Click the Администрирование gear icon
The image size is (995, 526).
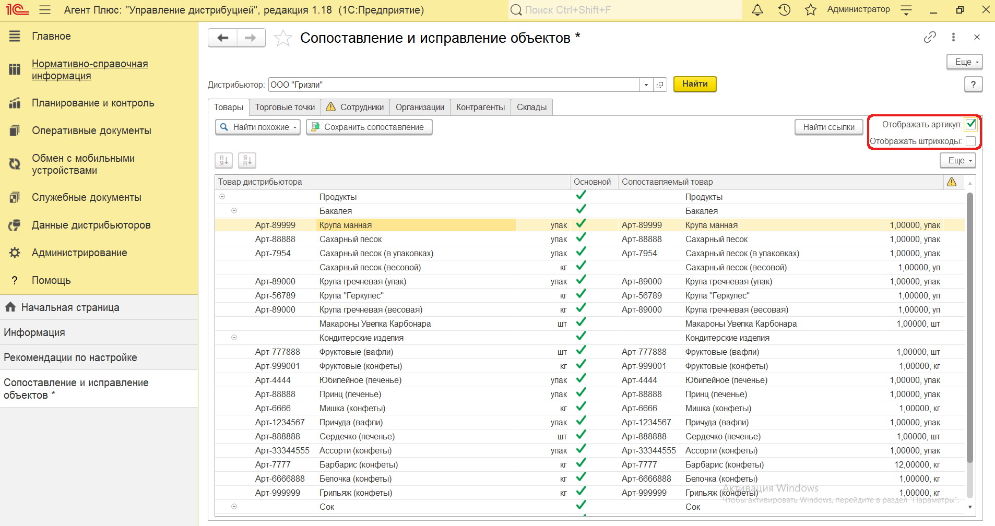click(x=15, y=253)
